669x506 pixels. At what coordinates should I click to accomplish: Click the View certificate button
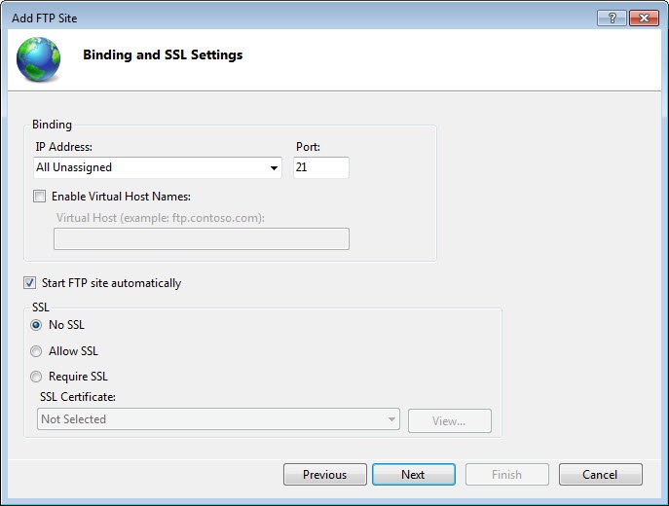click(x=449, y=420)
